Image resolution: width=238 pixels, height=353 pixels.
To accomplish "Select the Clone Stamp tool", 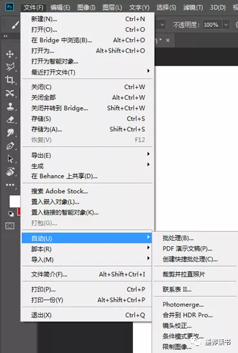I will tap(10, 106).
